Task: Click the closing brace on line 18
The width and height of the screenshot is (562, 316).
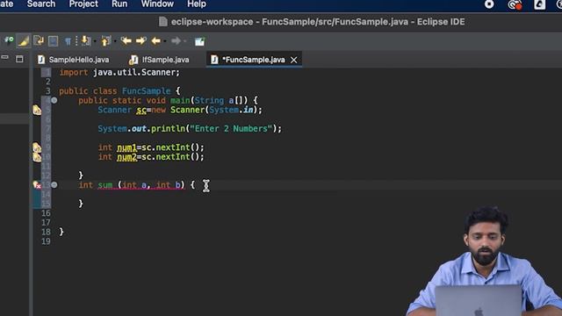Action: pyautogui.click(x=61, y=232)
